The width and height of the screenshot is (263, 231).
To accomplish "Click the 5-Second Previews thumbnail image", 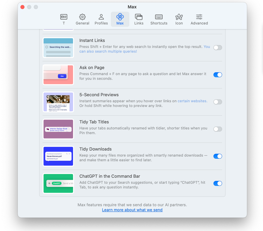I will click(58, 102).
